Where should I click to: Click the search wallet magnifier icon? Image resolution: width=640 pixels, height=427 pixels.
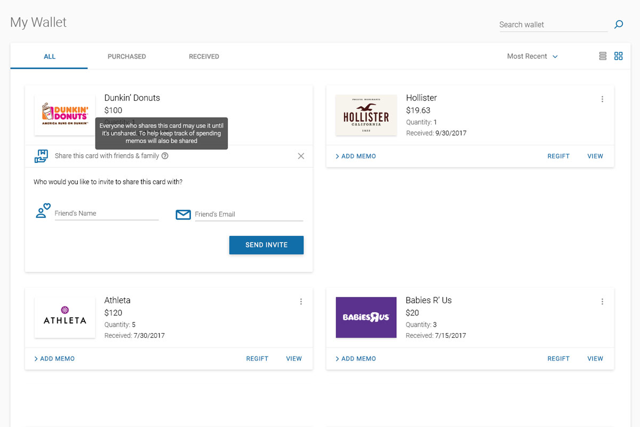pyautogui.click(x=619, y=24)
